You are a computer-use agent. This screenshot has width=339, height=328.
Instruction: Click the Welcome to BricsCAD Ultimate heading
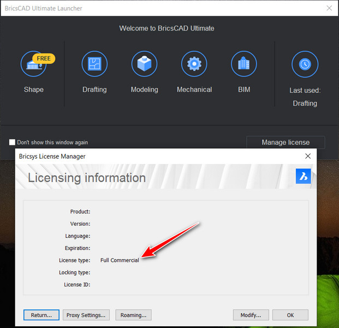click(x=166, y=28)
